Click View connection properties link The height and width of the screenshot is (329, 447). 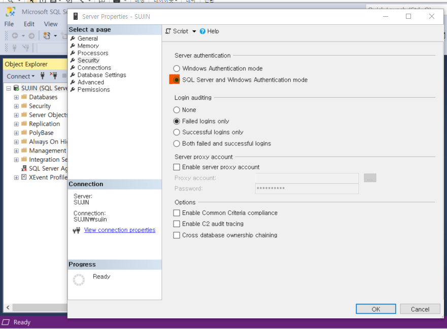[120, 230]
